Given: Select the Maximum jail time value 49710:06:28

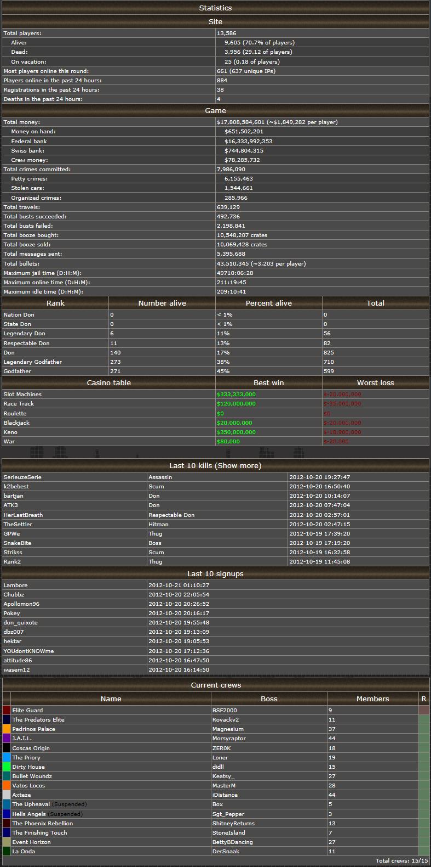Looking at the screenshot, I should (235, 273).
